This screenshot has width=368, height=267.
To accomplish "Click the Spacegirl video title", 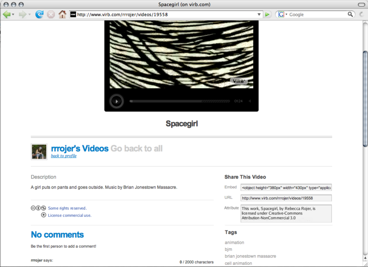I will tap(182, 123).
